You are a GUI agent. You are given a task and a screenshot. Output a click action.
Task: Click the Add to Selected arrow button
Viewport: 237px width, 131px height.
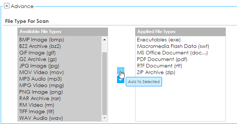pyautogui.click(x=121, y=71)
